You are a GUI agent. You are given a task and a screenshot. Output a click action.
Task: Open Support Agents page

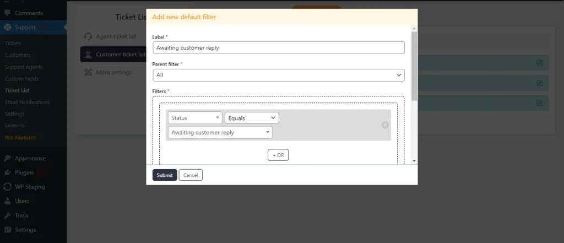coord(24,67)
